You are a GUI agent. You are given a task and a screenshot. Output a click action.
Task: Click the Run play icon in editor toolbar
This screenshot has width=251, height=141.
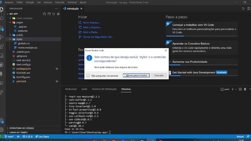pyautogui.click(x=243, y=9)
